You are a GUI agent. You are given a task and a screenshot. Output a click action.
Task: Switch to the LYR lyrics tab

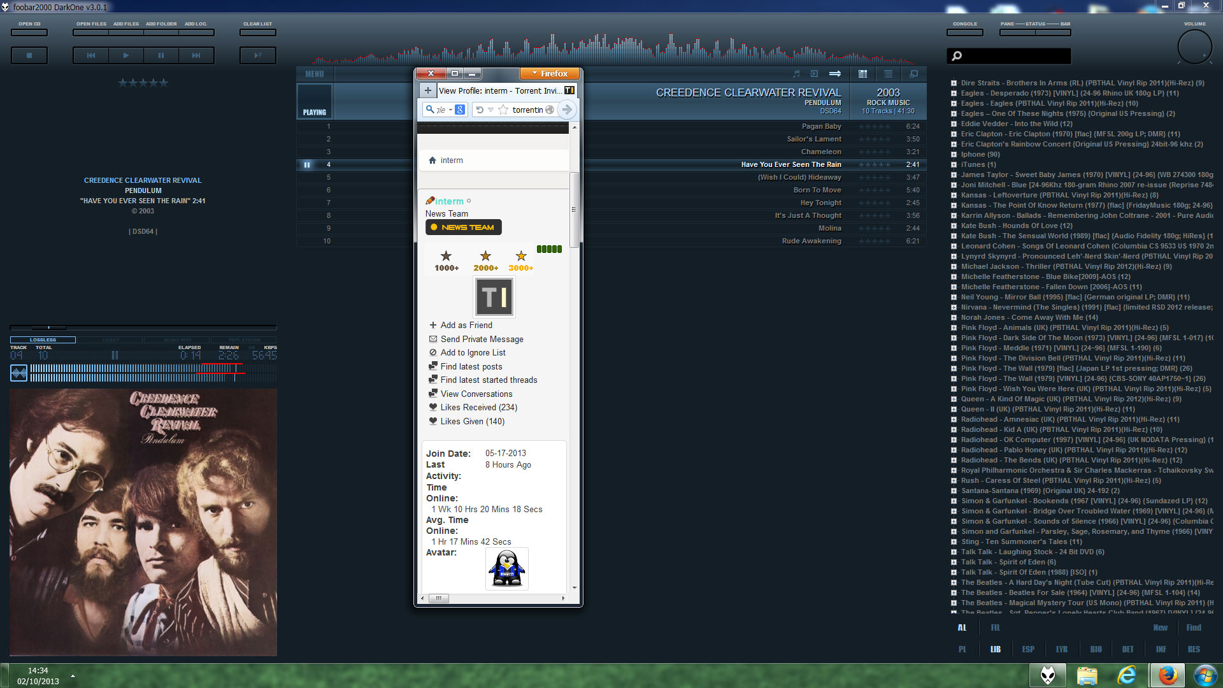[x=1061, y=649]
